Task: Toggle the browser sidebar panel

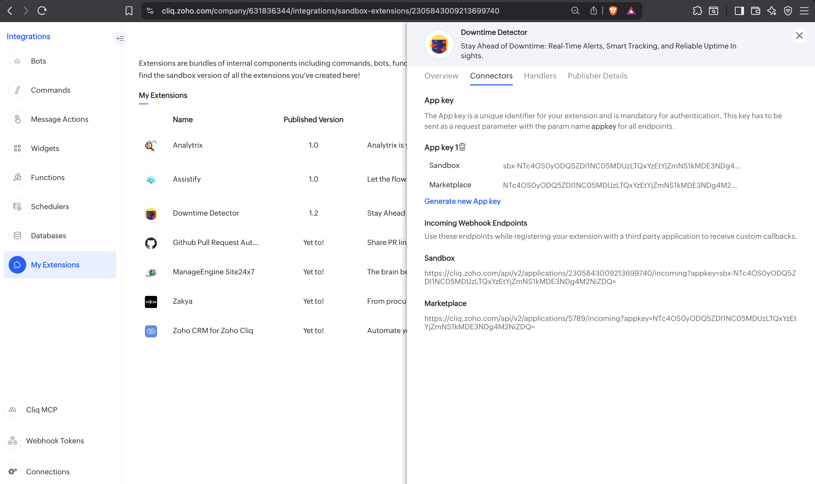Action: [x=739, y=11]
